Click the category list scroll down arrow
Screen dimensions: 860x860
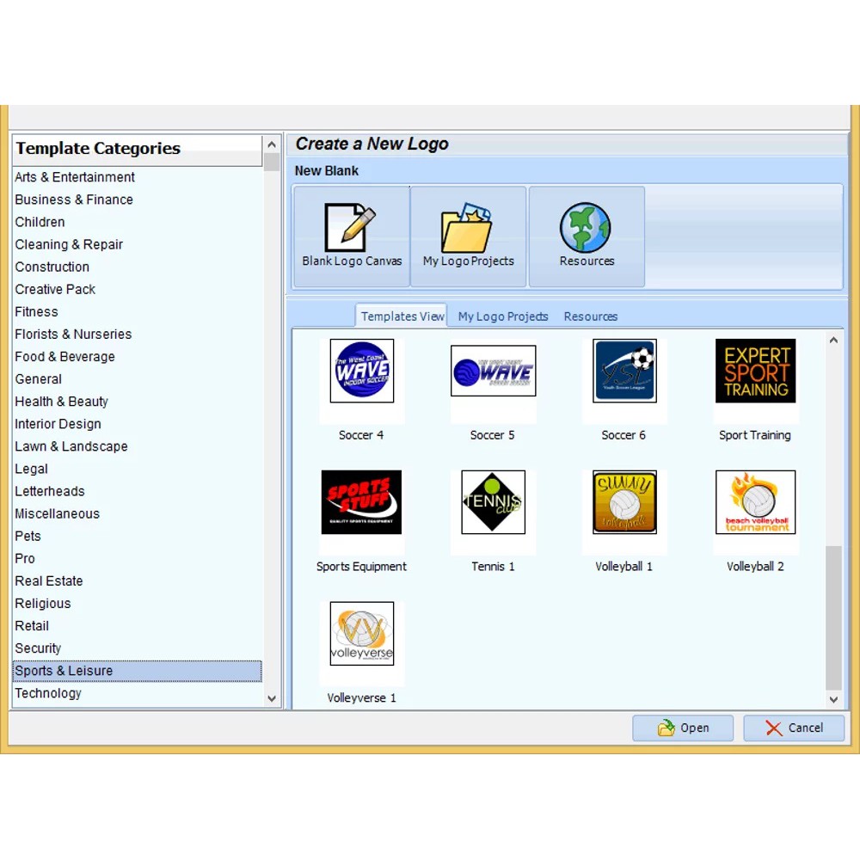point(272,699)
